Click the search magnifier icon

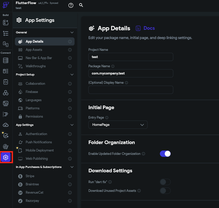pyautogui.click(x=81, y=5)
